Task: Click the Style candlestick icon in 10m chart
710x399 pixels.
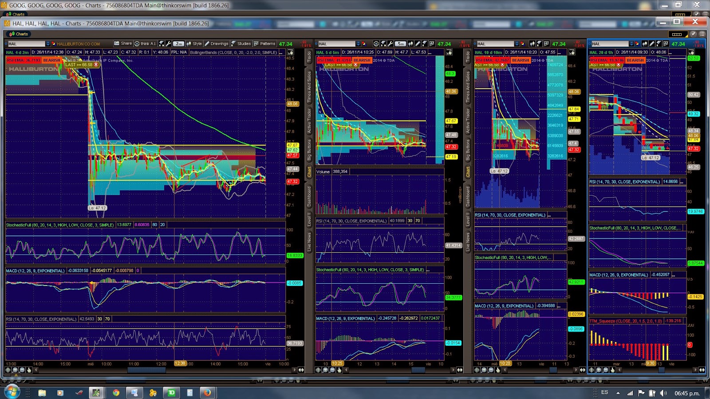Action: (532, 44)
